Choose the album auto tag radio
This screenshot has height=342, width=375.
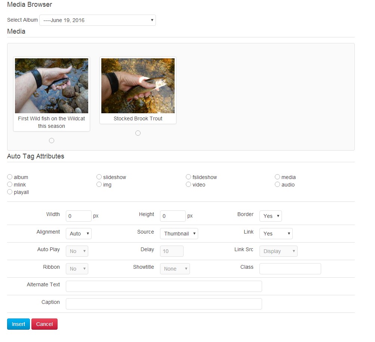[x=10, y=177]
